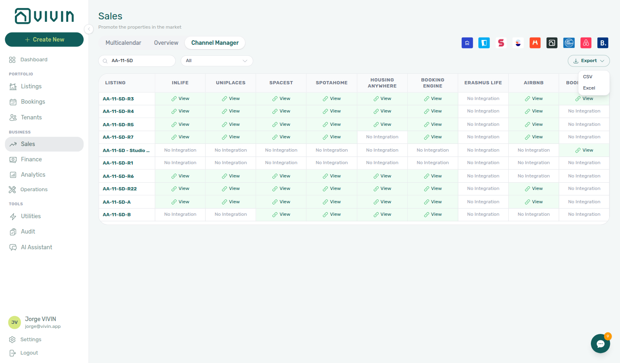Click the jorge@vivin.app email text
The width and height of the screenshot is (620, 363).
43,327
